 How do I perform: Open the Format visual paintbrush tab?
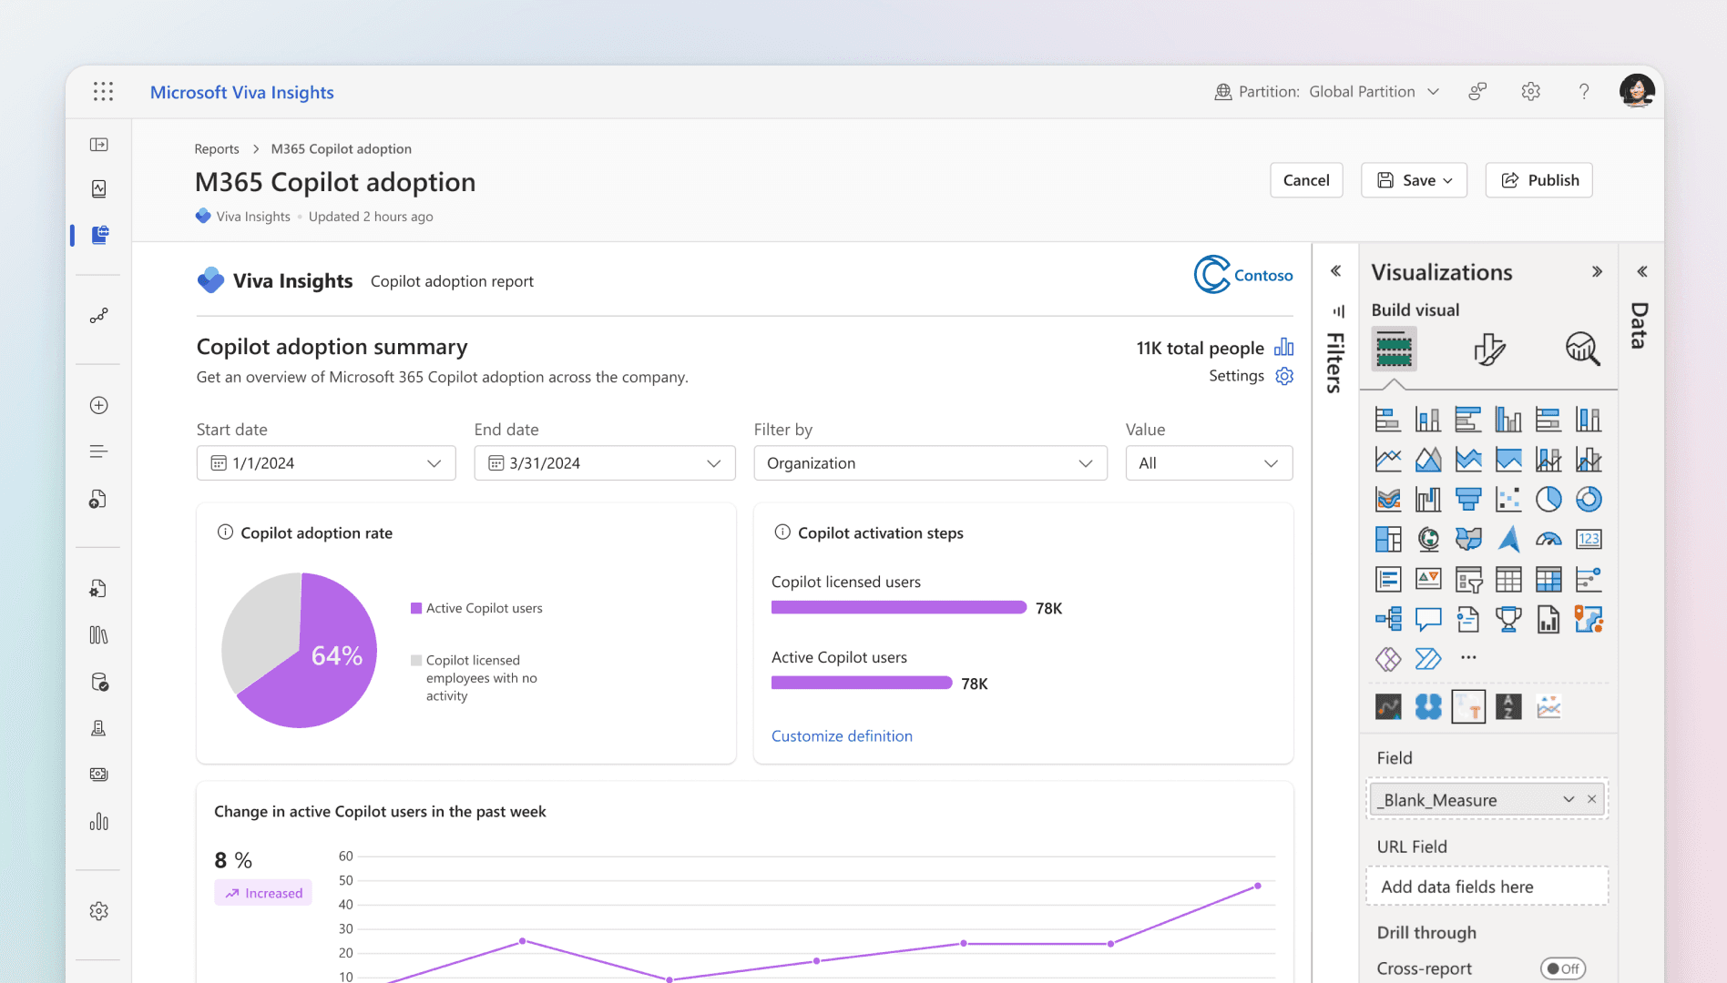(x=1488, y=349)
